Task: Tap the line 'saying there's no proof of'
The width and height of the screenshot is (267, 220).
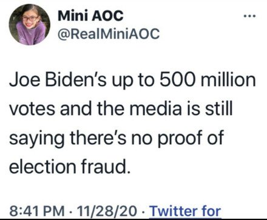Action: coord(117,139)
